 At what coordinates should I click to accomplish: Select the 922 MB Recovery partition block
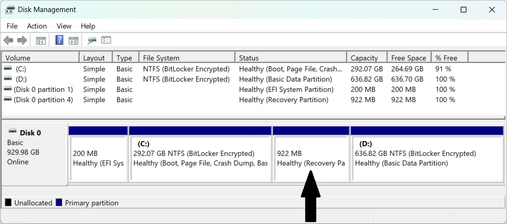(311, 154)
